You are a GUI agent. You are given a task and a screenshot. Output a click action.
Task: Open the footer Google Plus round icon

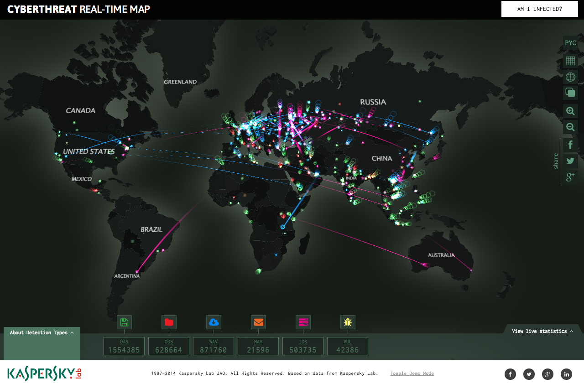pyautogui.click(x=547, y=374)
